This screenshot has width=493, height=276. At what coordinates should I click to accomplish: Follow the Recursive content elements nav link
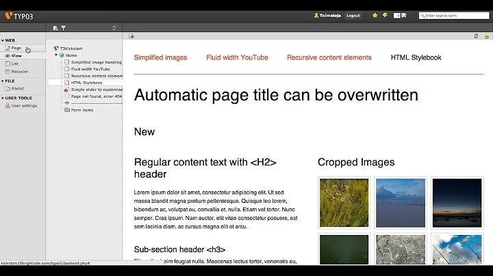click(x=329, y=57)
